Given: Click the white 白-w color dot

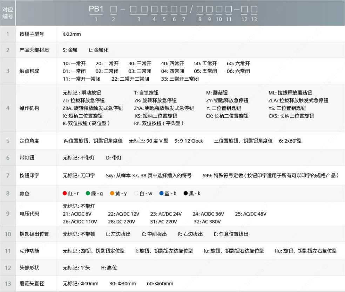Looking at the screenshot, I should pos(136,193).
